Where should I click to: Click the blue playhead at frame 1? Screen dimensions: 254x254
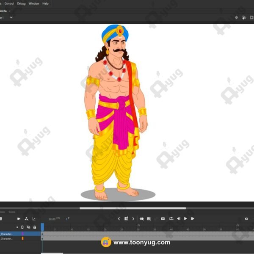pos(42,227)
